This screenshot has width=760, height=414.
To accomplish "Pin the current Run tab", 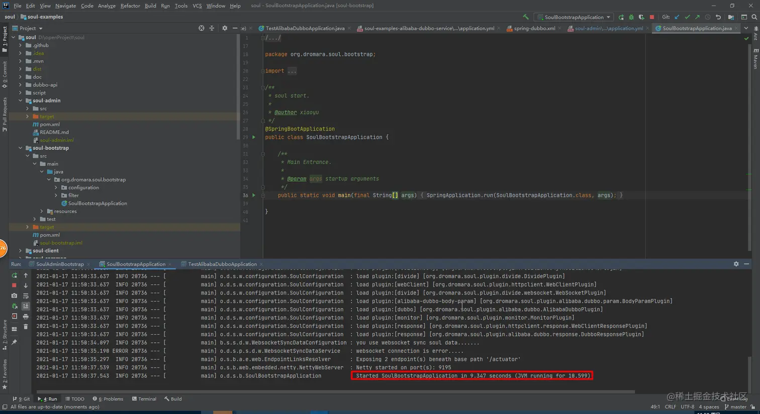I will 14,342.
